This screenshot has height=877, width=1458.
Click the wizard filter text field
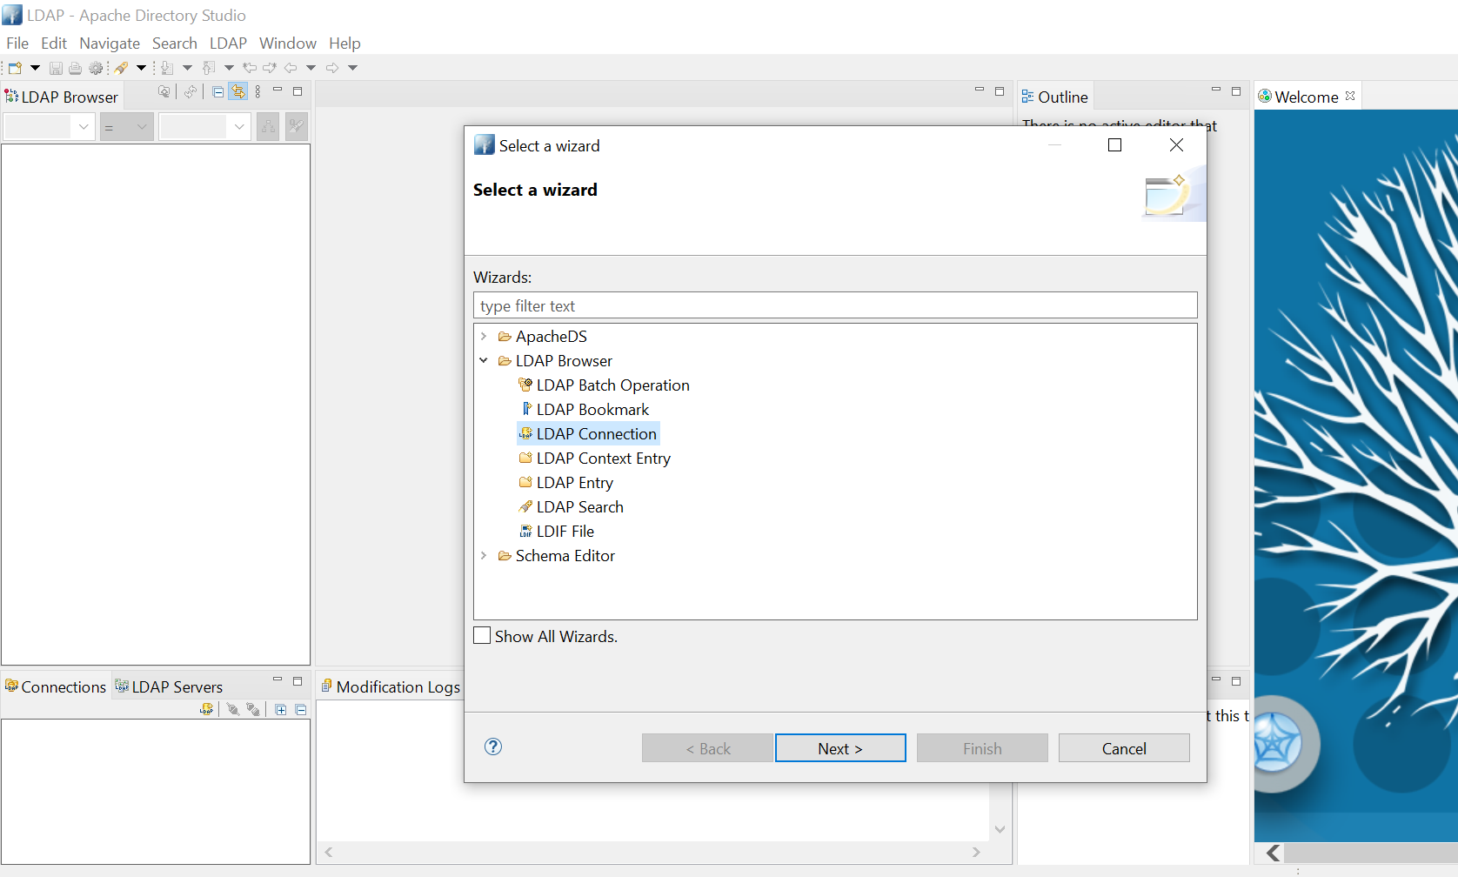[x=835, y=305]
